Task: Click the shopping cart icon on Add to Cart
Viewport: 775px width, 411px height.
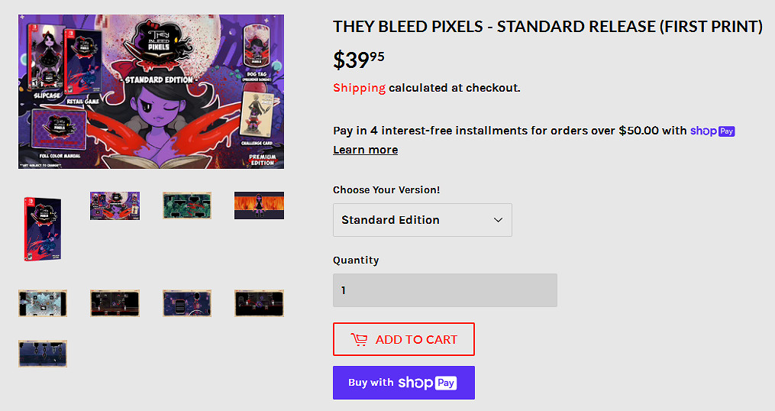Action: (359, 340)
